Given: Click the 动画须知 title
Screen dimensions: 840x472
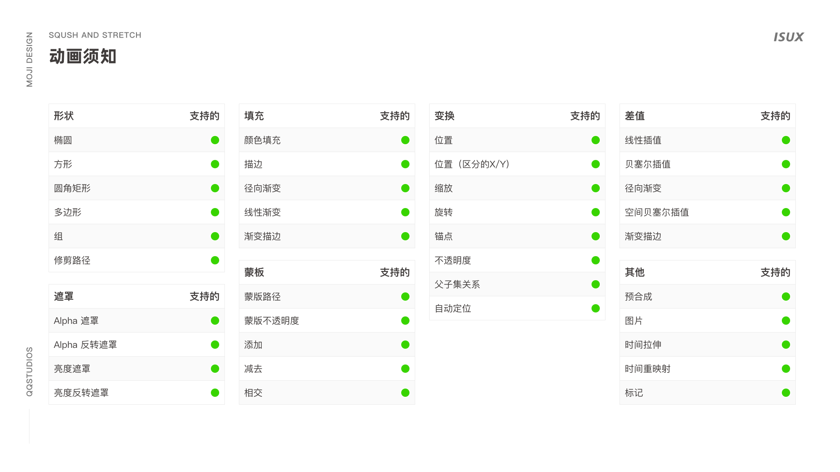Looking at the screenshot, I should coord(83,56).
